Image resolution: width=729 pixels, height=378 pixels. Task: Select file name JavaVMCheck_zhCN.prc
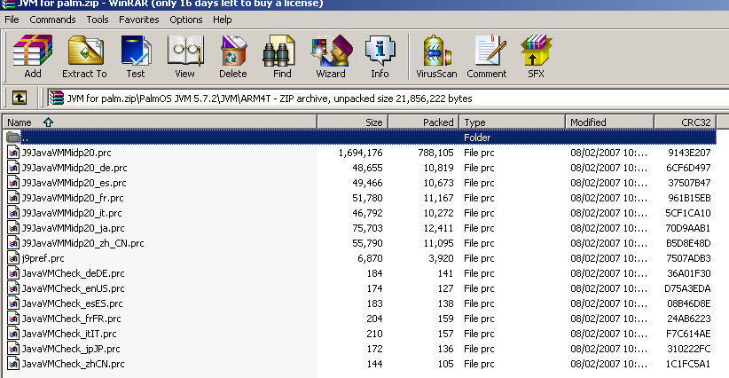pos(73,364)
